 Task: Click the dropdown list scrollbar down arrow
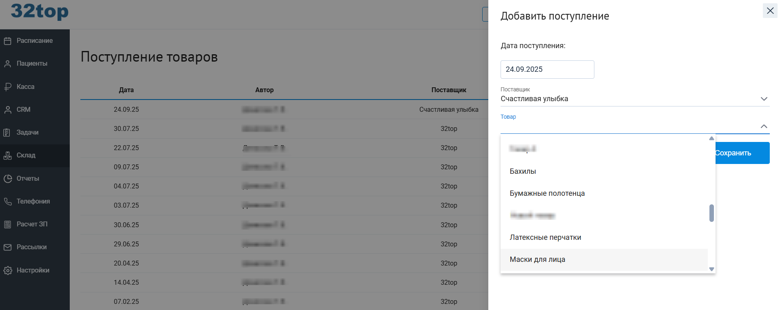tap(711, 269)
